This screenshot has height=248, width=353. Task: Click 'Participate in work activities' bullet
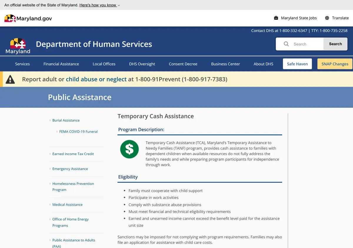(x=154, y=197)
